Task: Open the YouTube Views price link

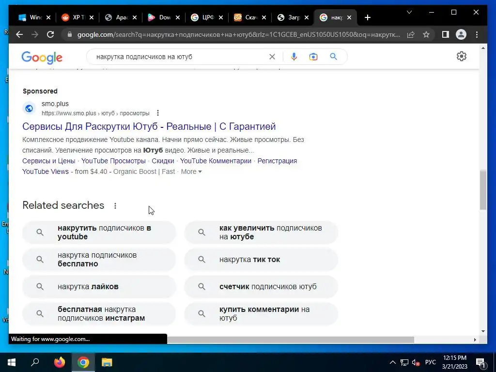Action: [x=46, y=171]
